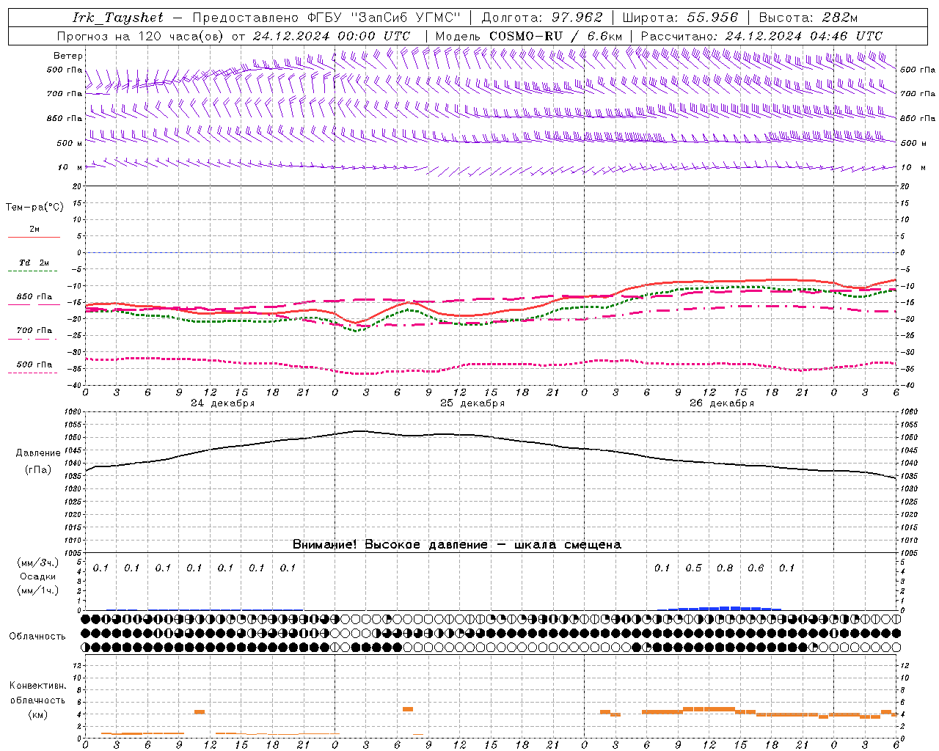Viewport: 939px width, 751px height.
Task: Click the Td 2м dew point legend entry
Action: (34, 263)
